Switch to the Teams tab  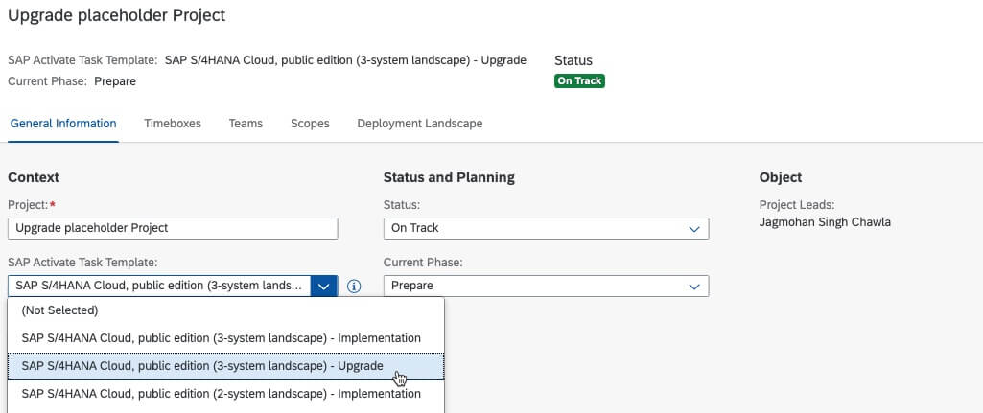[246, 124]
